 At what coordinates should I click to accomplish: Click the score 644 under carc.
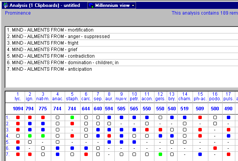click(86, 109)
